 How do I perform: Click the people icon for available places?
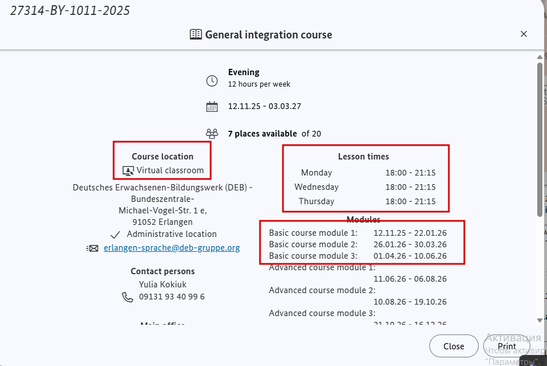click(212, 134)
